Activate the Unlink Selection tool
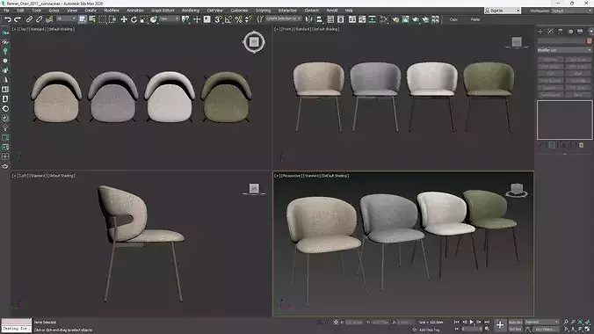 [x=39, y=19]
